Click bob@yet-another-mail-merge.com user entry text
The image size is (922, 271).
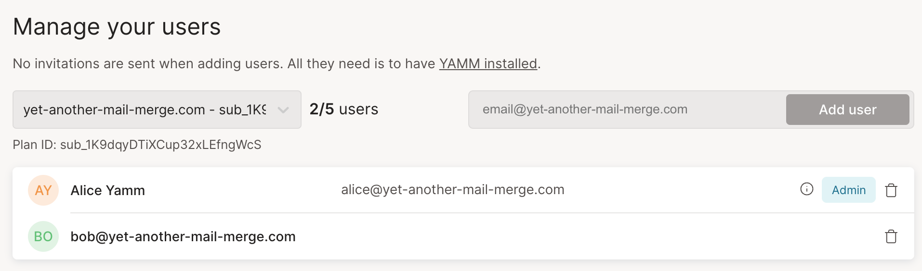(183, 237)
